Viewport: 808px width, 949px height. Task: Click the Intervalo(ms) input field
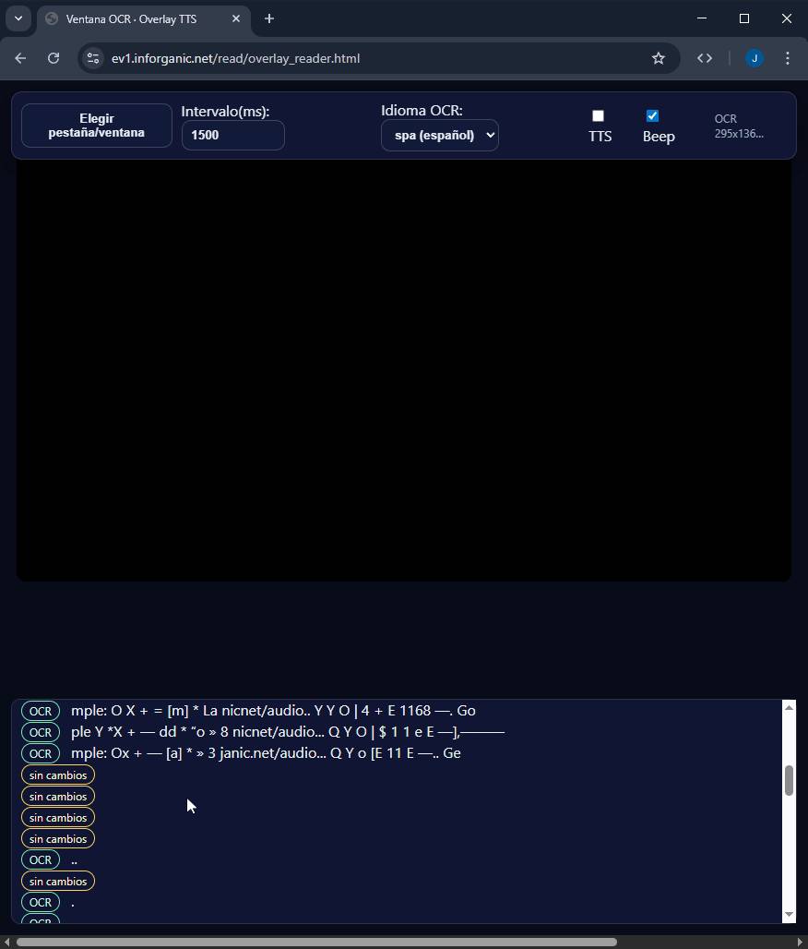coord(232,135)
